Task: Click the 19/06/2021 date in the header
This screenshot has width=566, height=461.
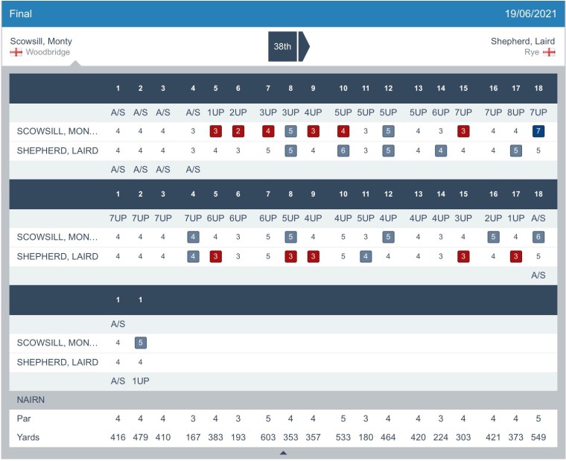Action: 531,14
